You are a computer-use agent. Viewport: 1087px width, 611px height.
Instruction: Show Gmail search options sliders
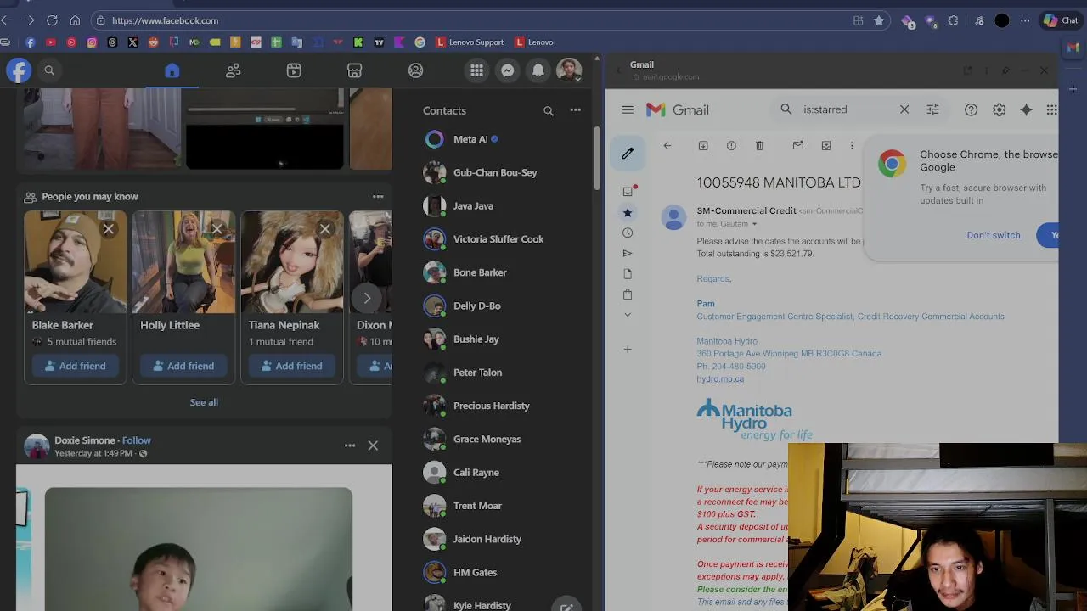pyautogui.click(x=932, y=109)
